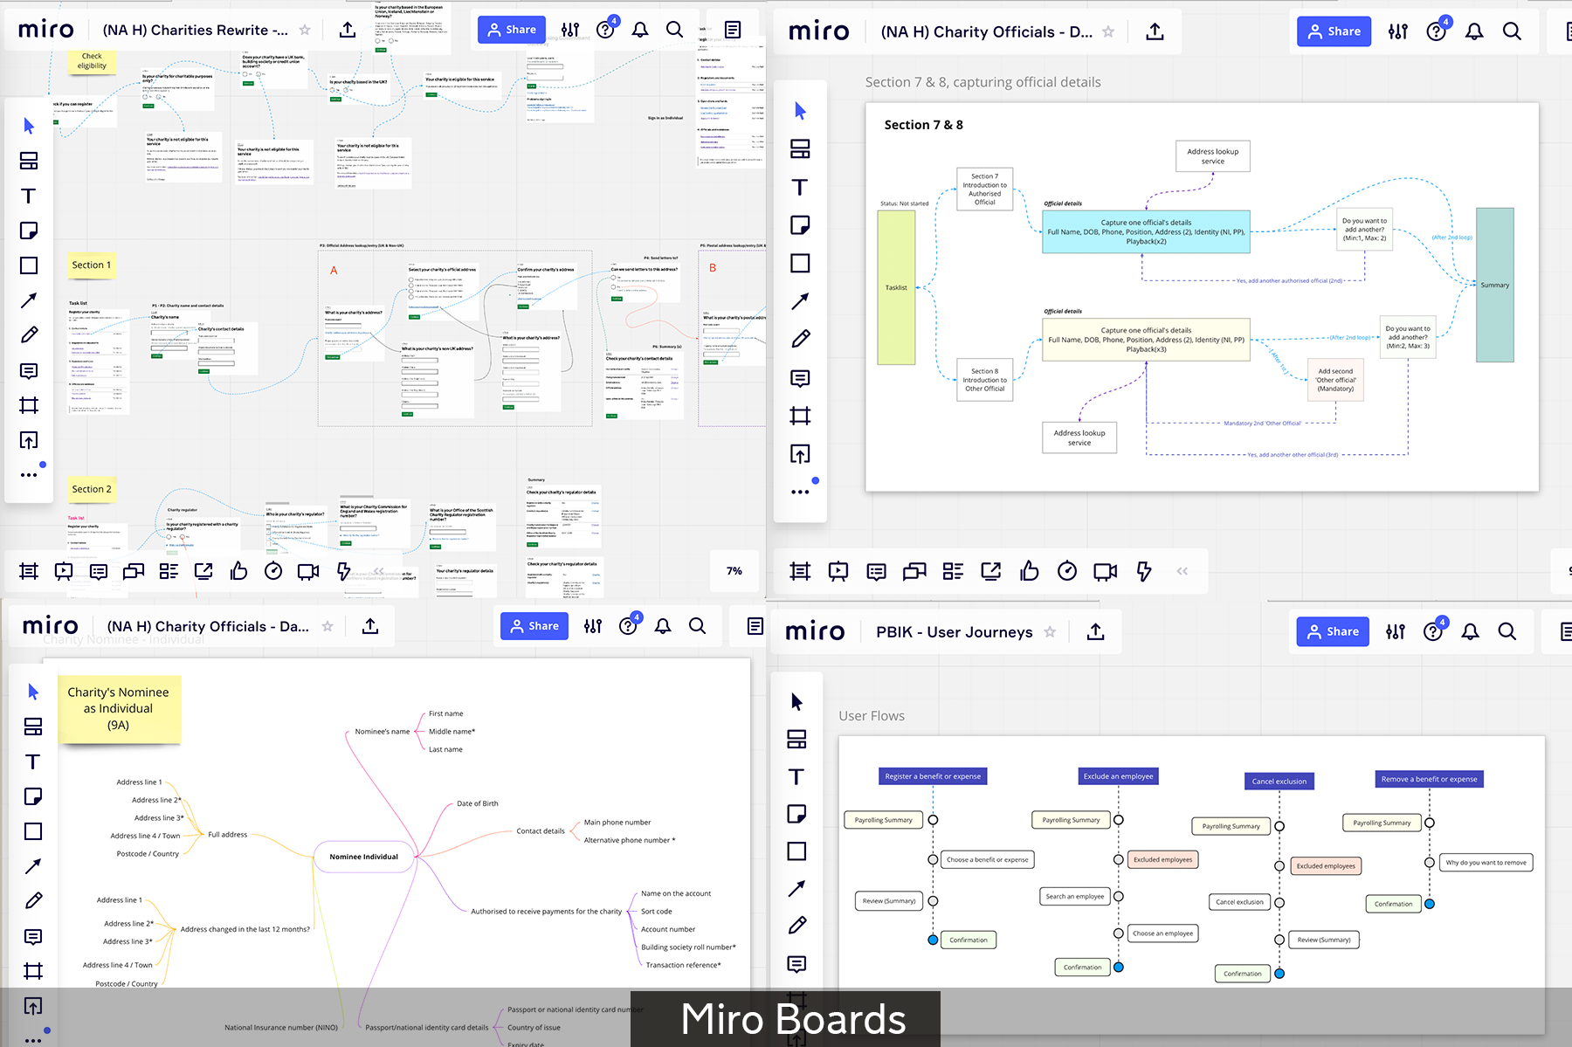Select the cursor tool in Charities Rewrite board
Image resolution: width=1572 pixels, height=1047 pixels.
[x=29, y=126]
